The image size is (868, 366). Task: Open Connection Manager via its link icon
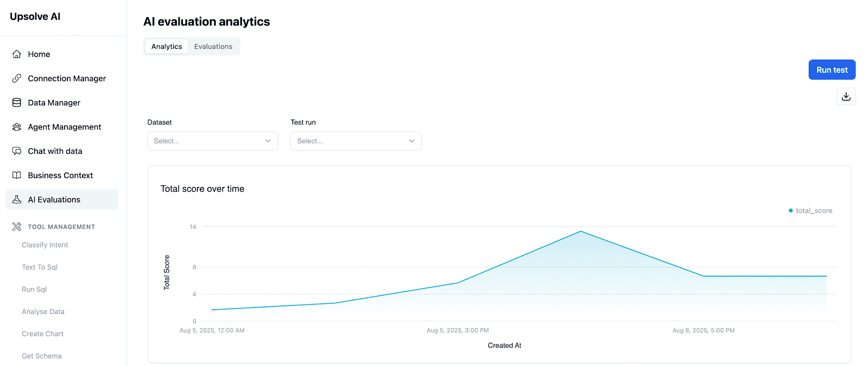[x=17, y=78]
